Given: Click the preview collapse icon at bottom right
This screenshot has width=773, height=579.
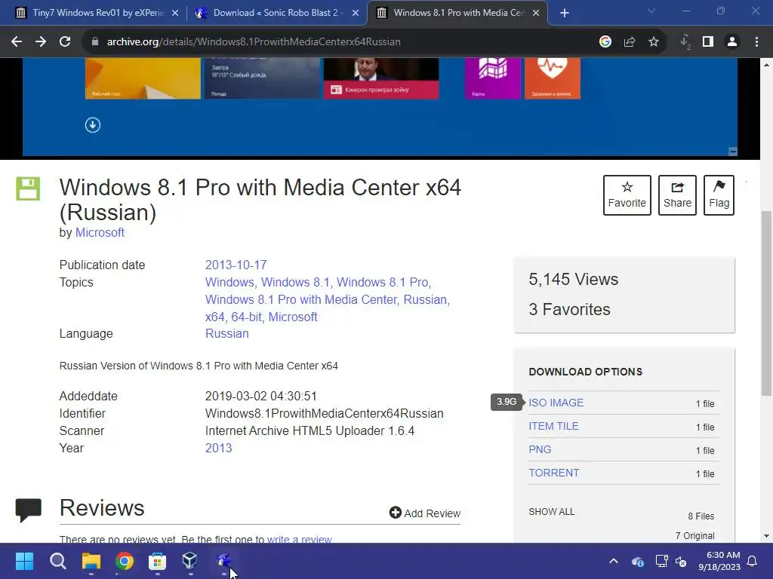Looking at the screenshot, I should tap(733, 152).
